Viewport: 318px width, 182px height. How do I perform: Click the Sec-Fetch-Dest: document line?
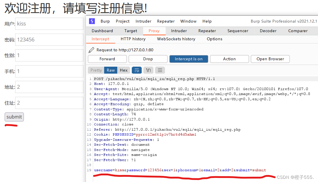(122, 145)
